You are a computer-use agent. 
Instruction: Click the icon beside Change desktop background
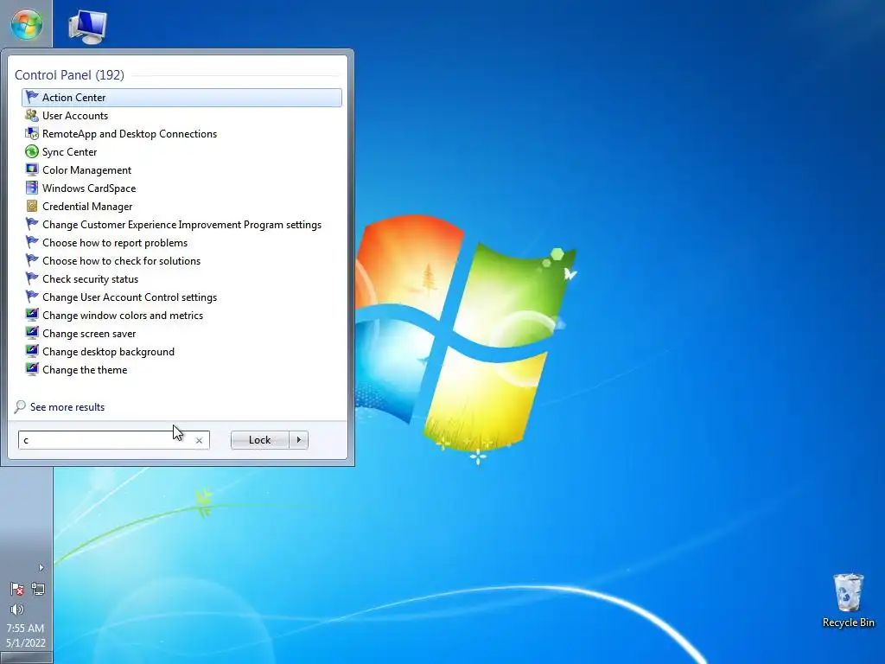pos(32,351)
